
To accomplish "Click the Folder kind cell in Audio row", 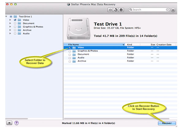I will 130,58.
